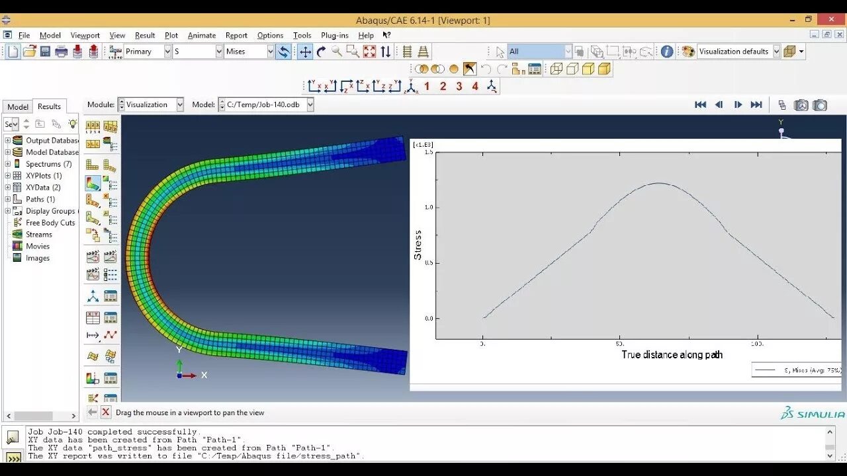Print using the printer icon
Image resolution: width=847 pixels, height=476 pixels.
click(x=62, y=52)
